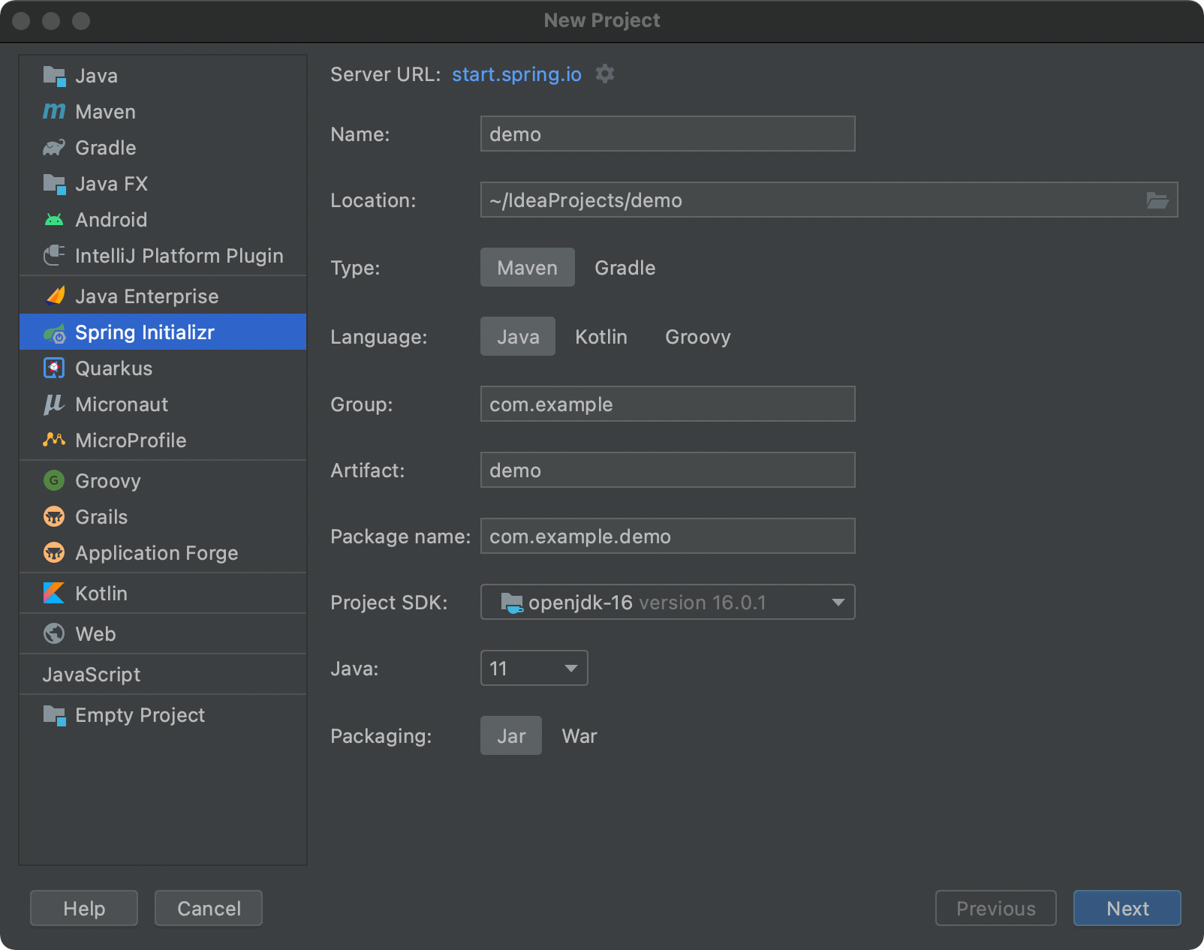Viewport: 1204px width, 950px height.
Task: Click the Artifact input field
Action: pos(668,470)
